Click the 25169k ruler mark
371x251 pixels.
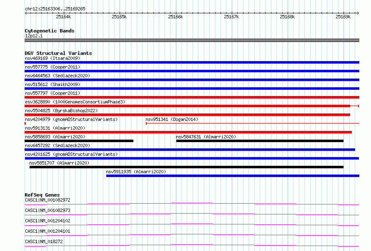tap(343, 17)
